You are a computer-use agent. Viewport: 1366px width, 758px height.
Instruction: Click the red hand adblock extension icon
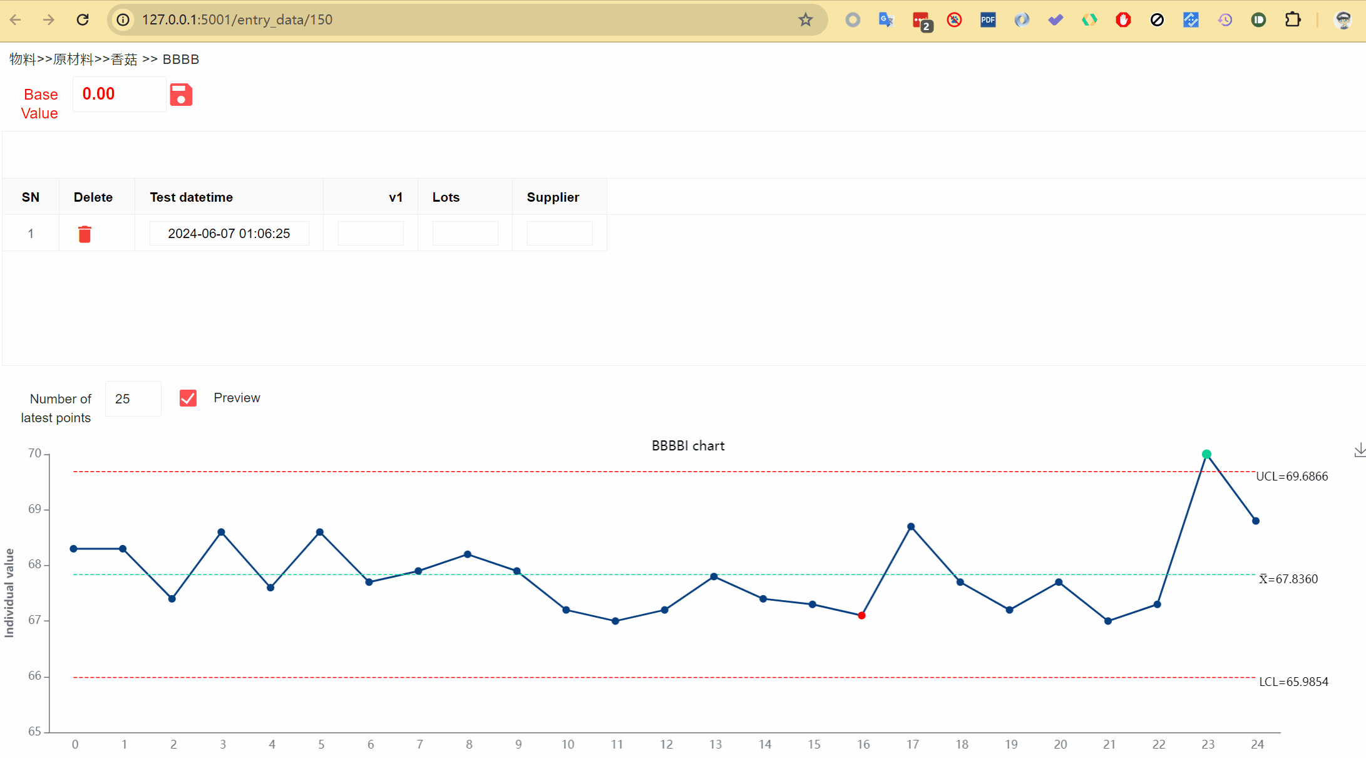[1123, 20]
